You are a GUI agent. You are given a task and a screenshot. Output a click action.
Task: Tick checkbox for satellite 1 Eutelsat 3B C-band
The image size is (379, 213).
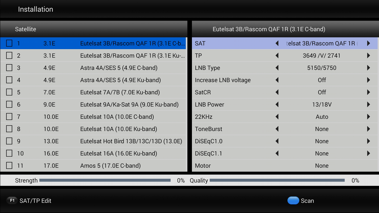click(x=9, y=43)
